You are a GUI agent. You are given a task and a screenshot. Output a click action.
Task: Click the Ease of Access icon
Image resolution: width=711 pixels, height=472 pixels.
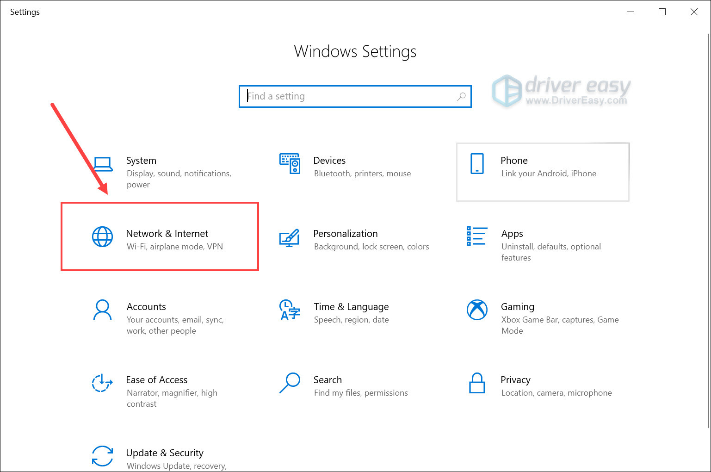point(103,383)
